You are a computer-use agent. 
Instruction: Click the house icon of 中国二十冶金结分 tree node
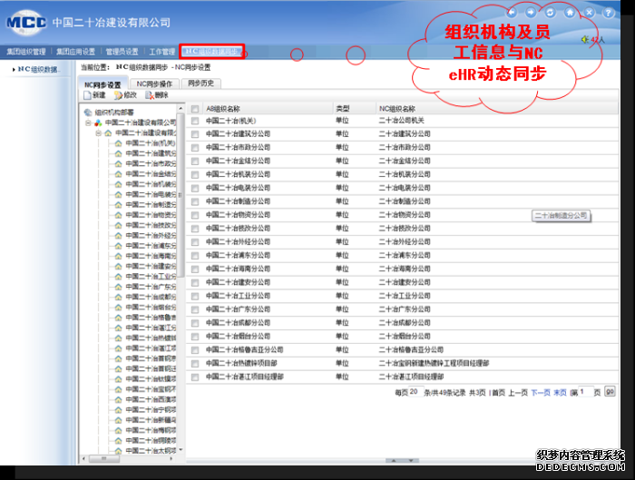118,174
